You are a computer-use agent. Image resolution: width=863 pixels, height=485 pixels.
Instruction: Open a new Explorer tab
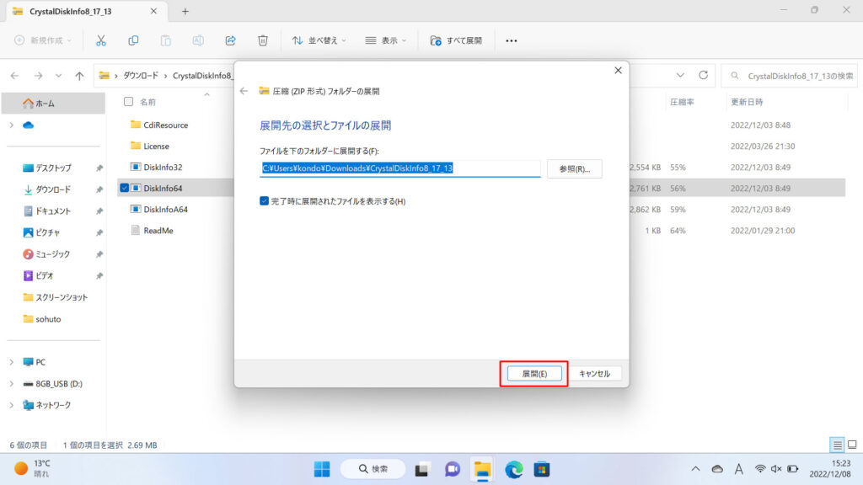[x=185, y=11]
